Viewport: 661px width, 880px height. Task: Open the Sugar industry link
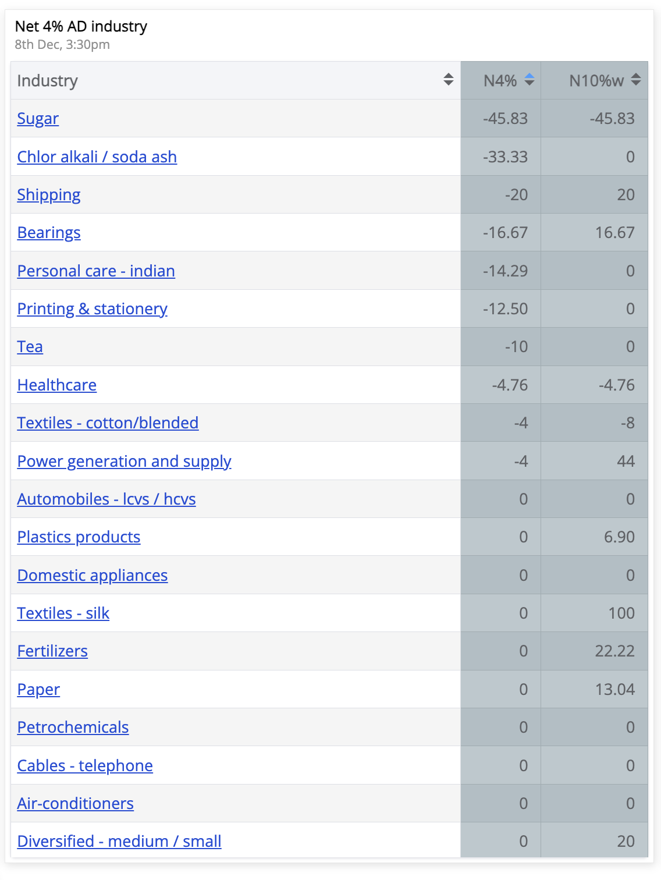38,119
